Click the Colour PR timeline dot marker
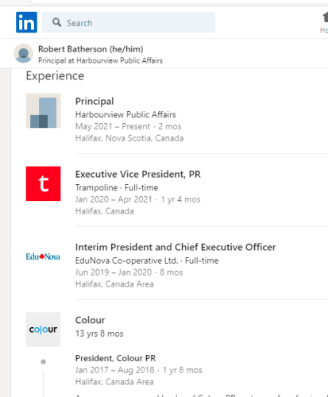The image size is (328, 397). coord(43,361)
